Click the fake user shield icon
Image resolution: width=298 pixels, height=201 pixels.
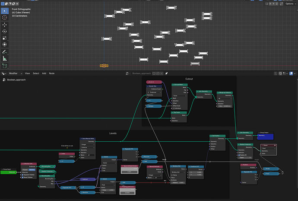(x=154, y=73)
